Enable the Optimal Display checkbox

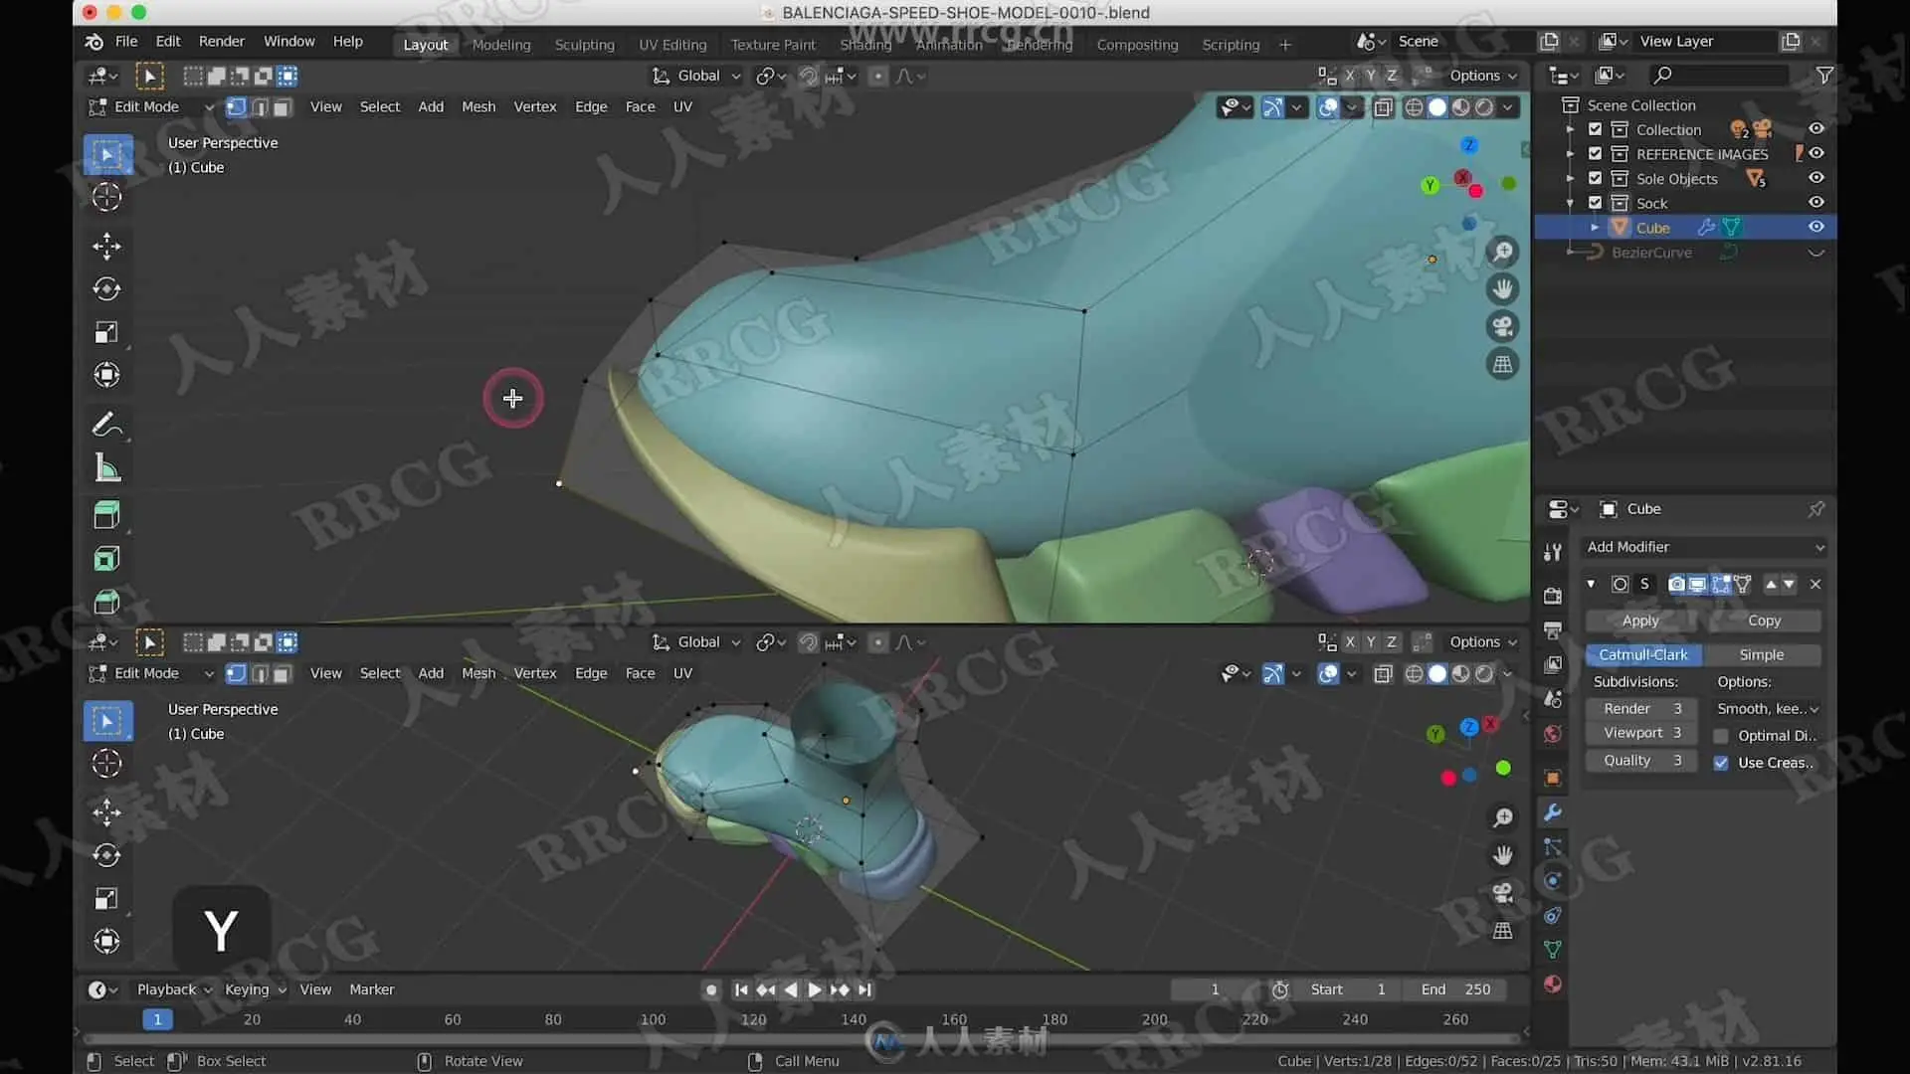point(1721,736)
